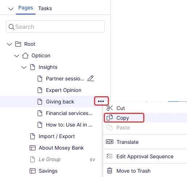187x177 pixels.
Task: Click the Edit Approval Sequence checklist icon
Action: (110, 156)
